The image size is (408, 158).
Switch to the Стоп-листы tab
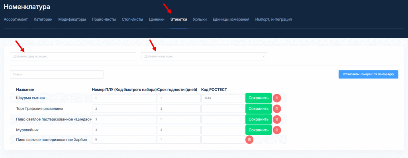point(132,19)
